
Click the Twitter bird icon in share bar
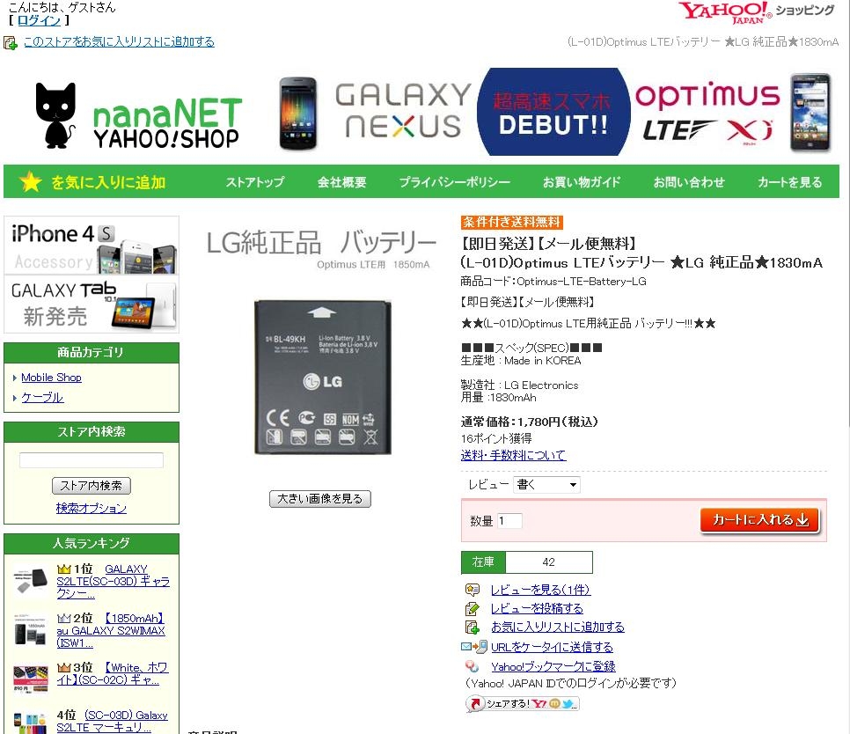pos(568,704)
